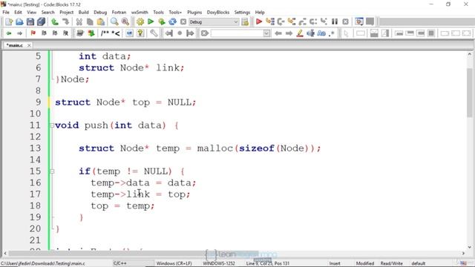The height and width of the screenshot is (267, 475).
Task: Click the Abort build icon
Action: click(x=183, y=22)
